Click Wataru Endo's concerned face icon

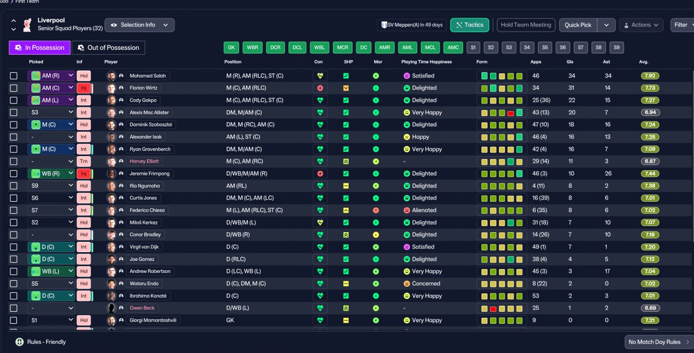[x=407, y=284]
